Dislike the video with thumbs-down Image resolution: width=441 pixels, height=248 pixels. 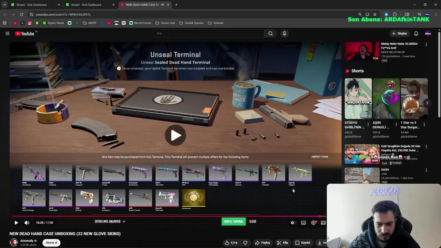tap(245, 243)
